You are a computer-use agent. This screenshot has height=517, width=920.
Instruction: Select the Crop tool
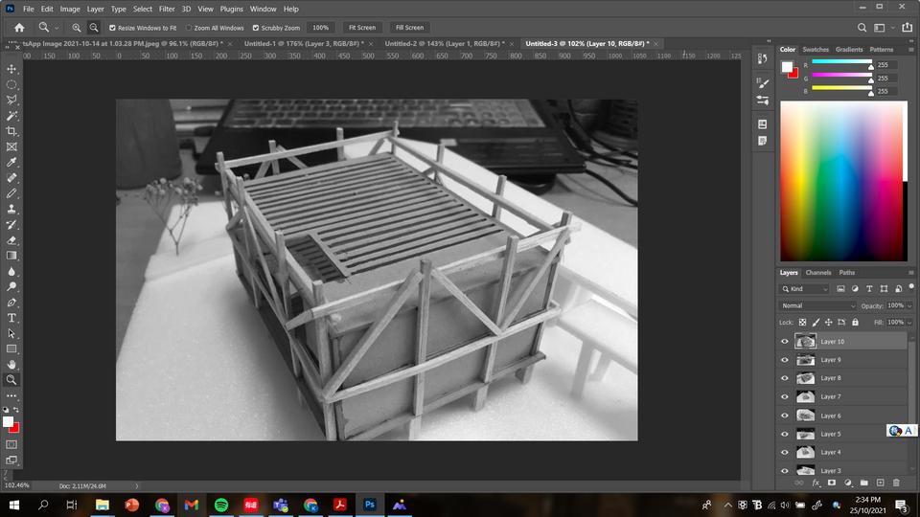point(11,131)
